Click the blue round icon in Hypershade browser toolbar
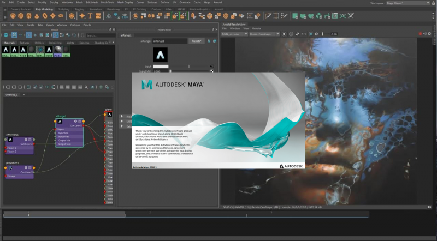The image size is (437, 241). click(6, 35)
